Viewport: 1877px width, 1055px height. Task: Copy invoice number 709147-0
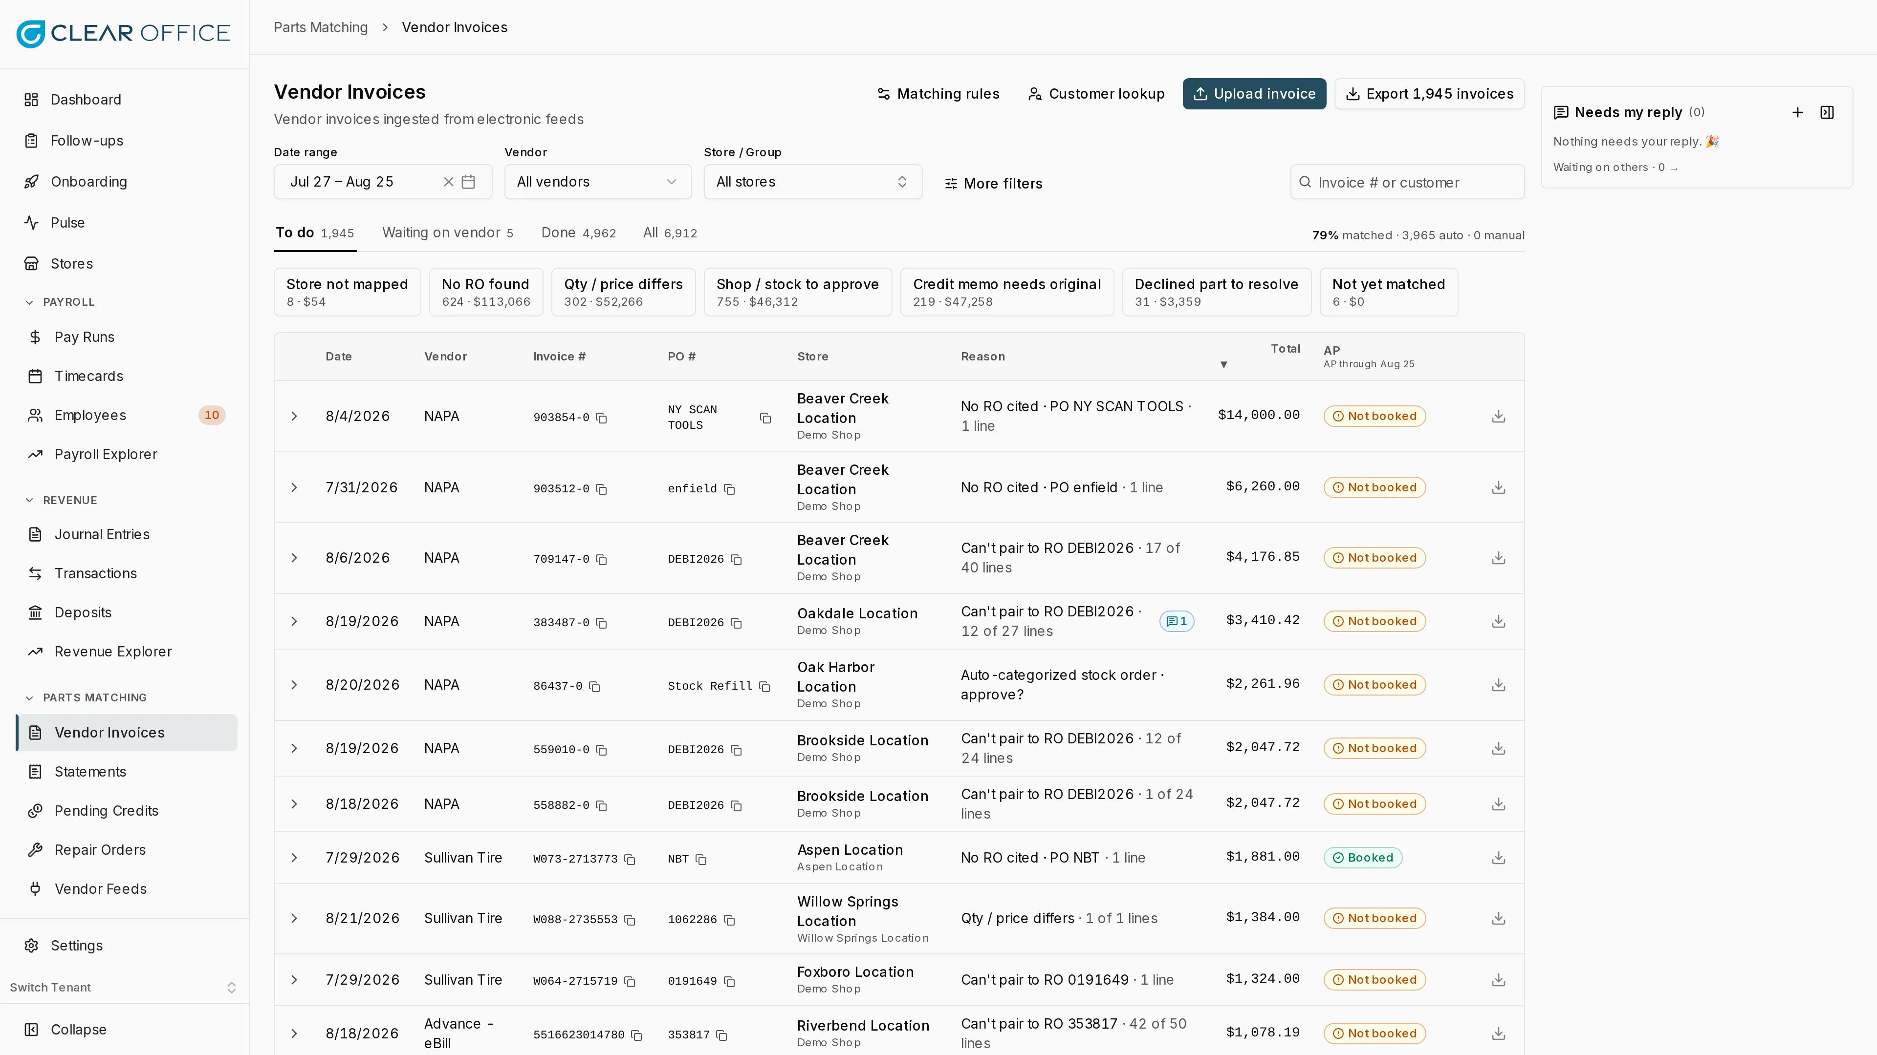pos(601,560)
